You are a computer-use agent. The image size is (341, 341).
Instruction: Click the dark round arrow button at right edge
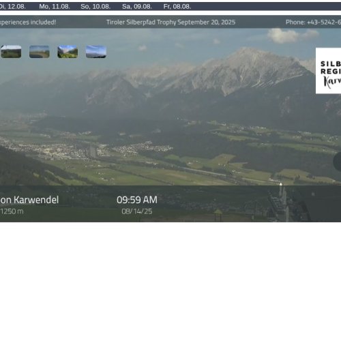point(338,162)
